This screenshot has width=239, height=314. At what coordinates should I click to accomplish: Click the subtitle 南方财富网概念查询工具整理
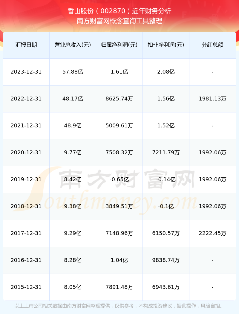(119, 21)
